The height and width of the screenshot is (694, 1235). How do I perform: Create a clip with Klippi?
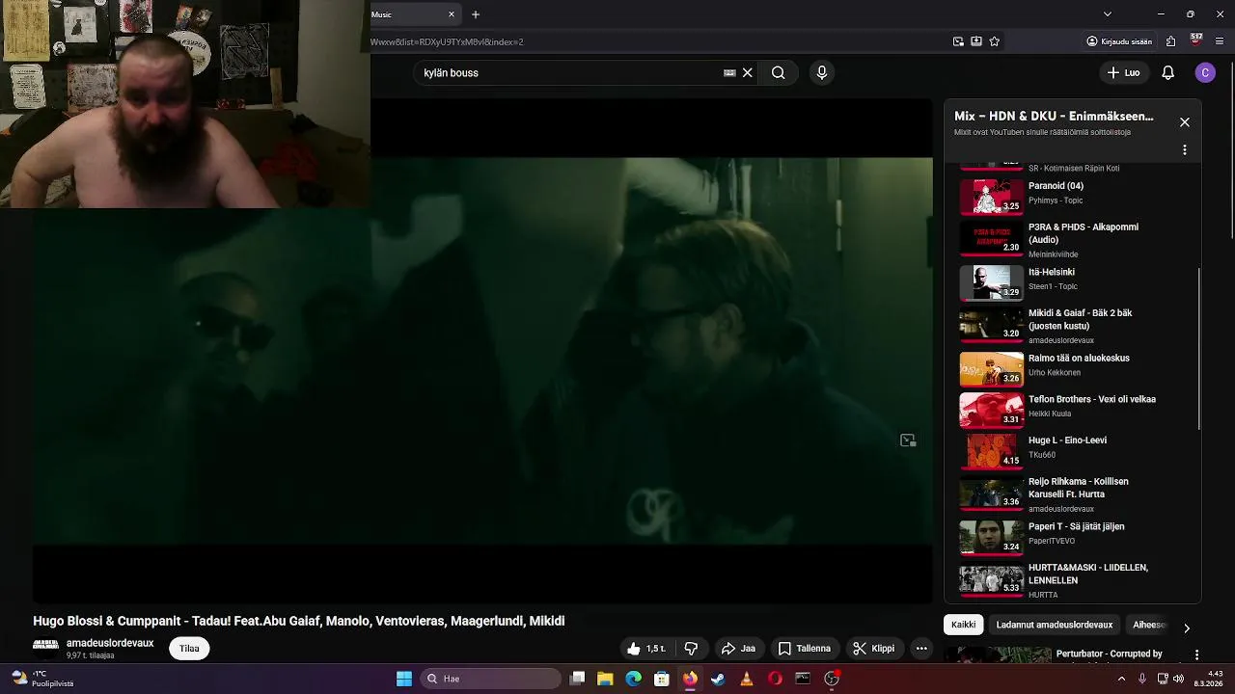pos(873,649)
